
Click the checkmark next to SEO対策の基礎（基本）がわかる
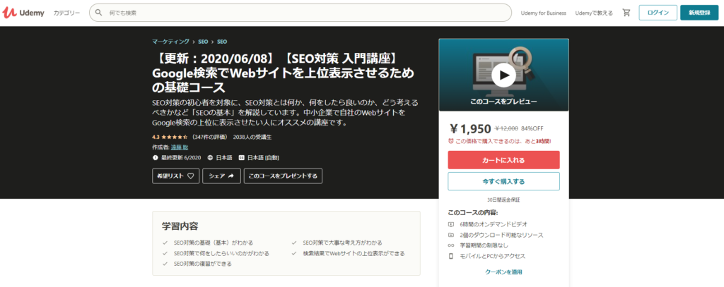(165, 243)
